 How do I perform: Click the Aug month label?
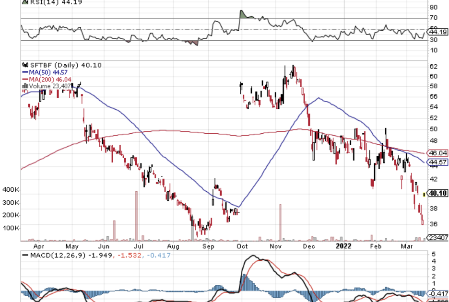point(173,246)
